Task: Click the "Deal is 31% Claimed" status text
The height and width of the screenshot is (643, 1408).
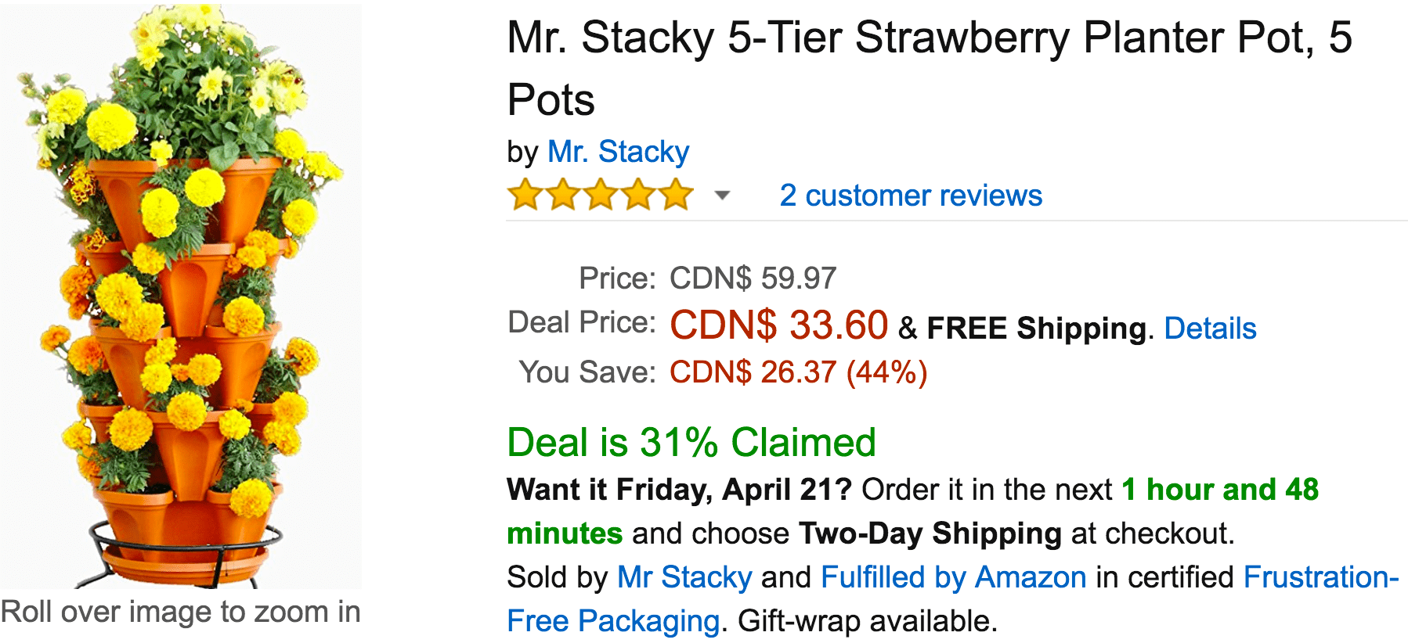Action: (691, 443)
